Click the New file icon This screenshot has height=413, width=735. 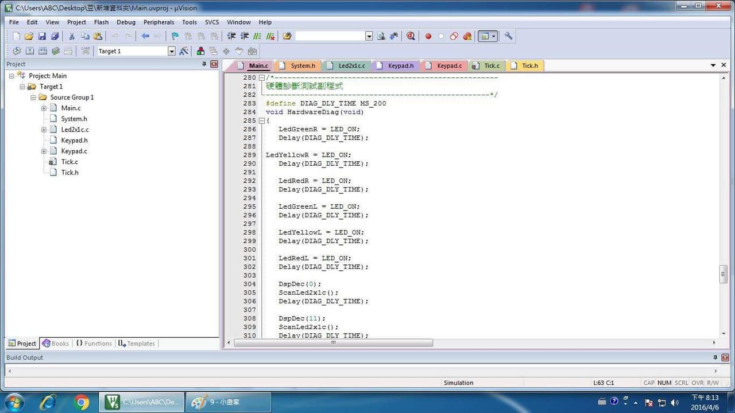16,36
